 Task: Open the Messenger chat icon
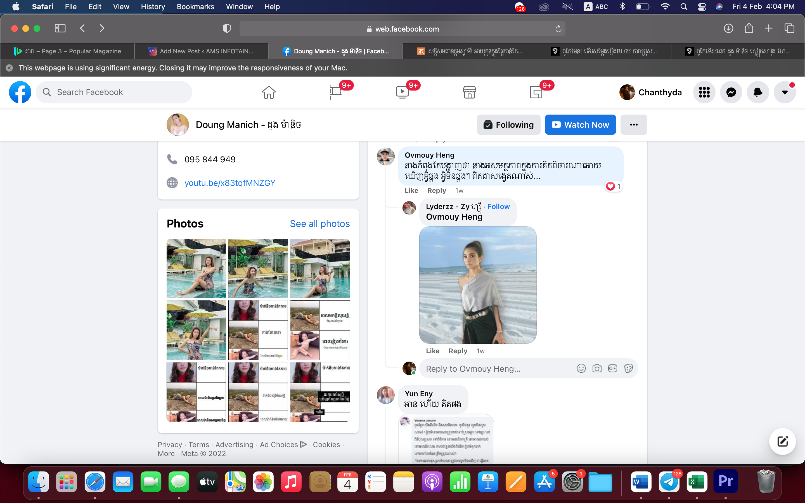coord(731,92)
